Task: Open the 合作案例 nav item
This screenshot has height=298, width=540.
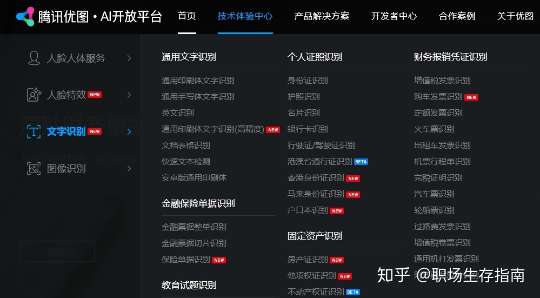Action: pyautogui.click(x=457, y=16)
